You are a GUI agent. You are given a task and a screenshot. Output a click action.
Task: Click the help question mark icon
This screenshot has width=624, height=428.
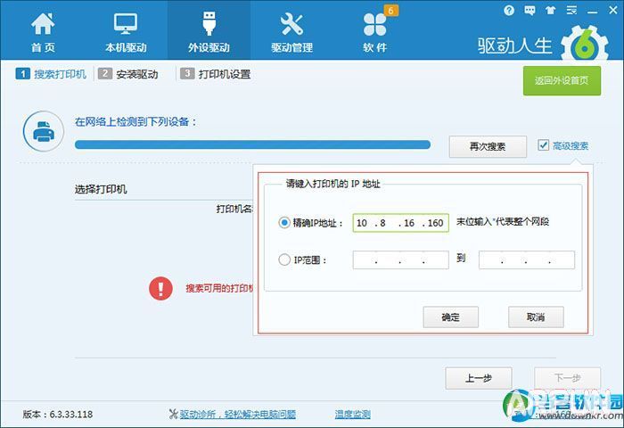point(509,11)
